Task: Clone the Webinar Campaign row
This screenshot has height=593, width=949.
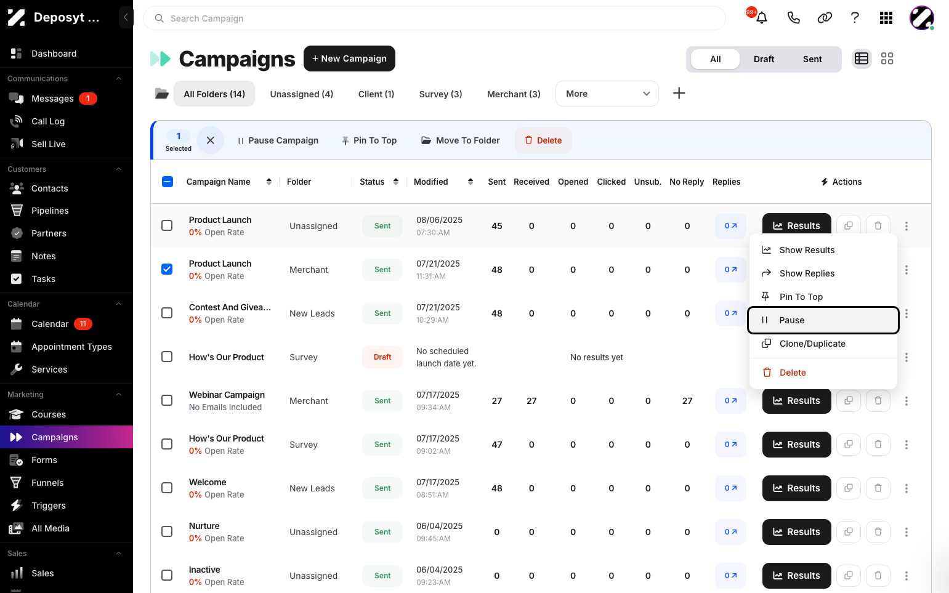Action: click(848, 401)
